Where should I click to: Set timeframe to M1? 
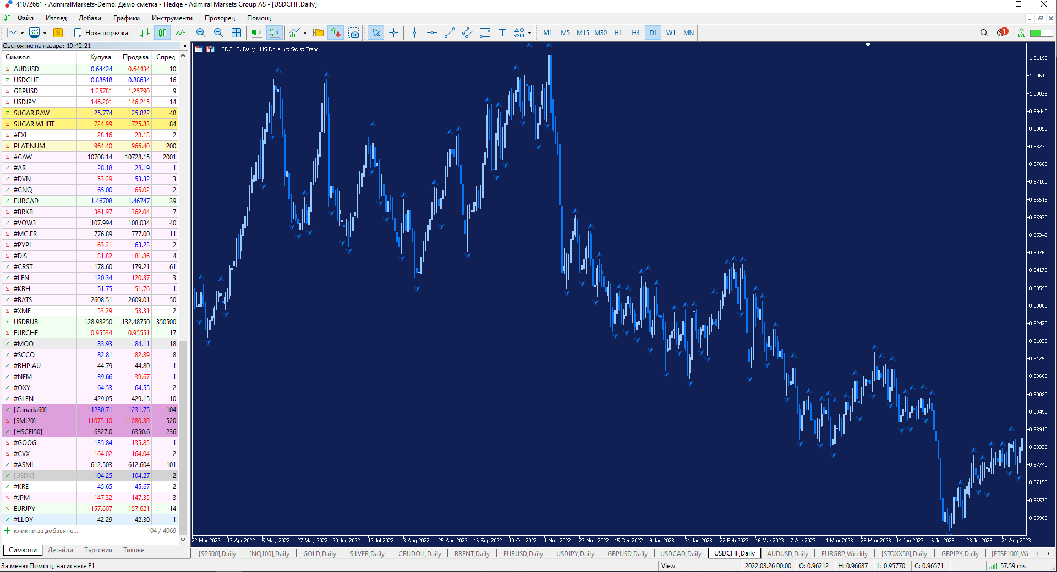coord(547,33)
